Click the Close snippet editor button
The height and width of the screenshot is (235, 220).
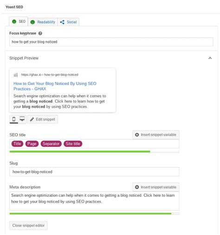click(28, 225)
